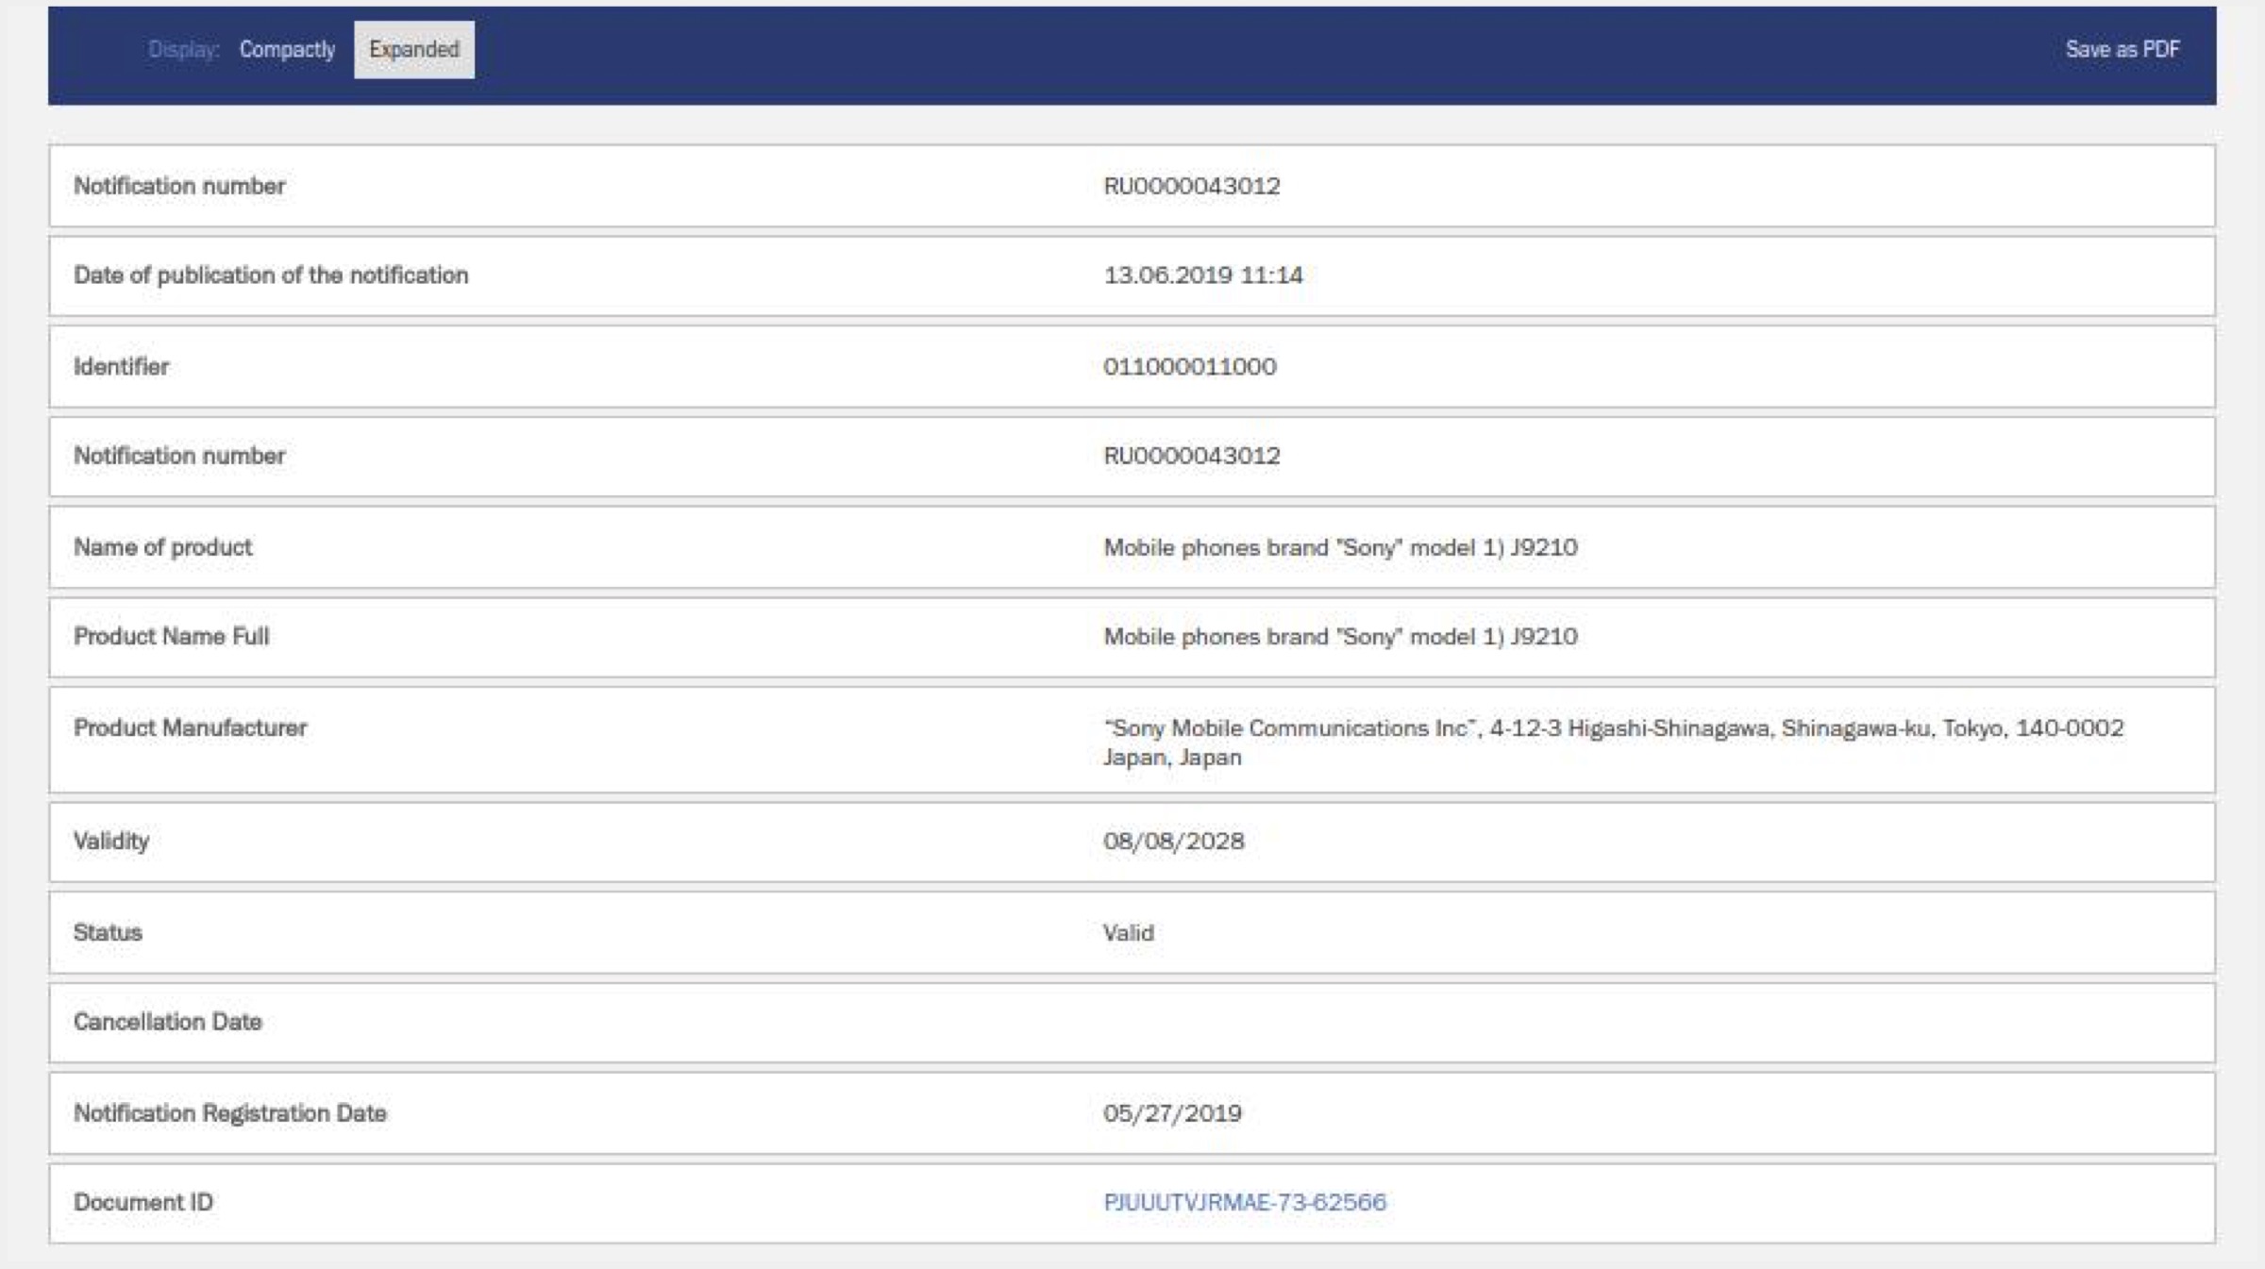This screenshot has width=2265, height=1269.
Task: Click the Validity date 08/08/2028
Action: point(1173,842)
